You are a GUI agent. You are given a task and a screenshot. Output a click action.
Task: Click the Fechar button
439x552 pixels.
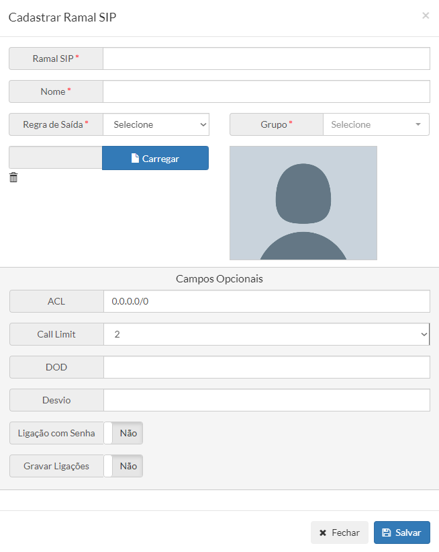tap(339, 533)
